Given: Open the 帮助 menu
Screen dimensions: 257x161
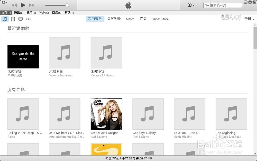Looking at the screenshot, I should click(x=69, y=13).
